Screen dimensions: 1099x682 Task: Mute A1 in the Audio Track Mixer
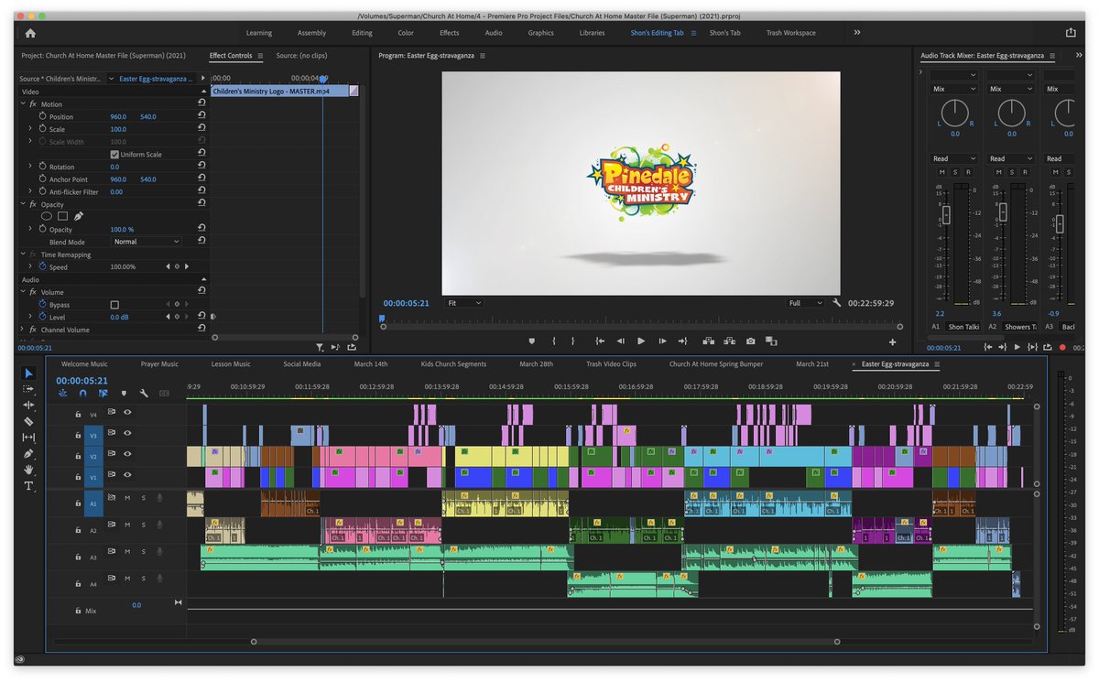tap(943, 172)
